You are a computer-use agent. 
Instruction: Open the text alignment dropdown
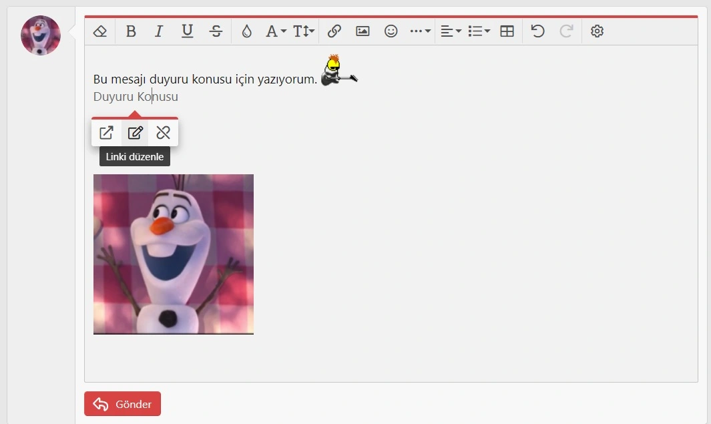click(451, 31)
